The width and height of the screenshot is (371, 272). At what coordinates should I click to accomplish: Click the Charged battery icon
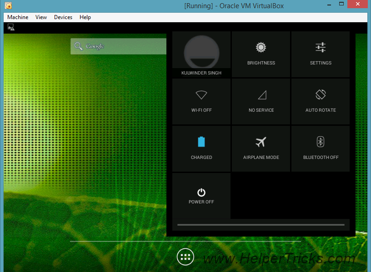[x=201, y=142]
